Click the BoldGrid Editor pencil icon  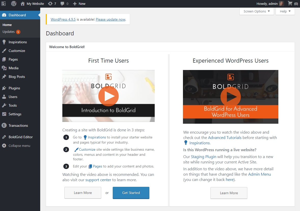tap(4, 137)
